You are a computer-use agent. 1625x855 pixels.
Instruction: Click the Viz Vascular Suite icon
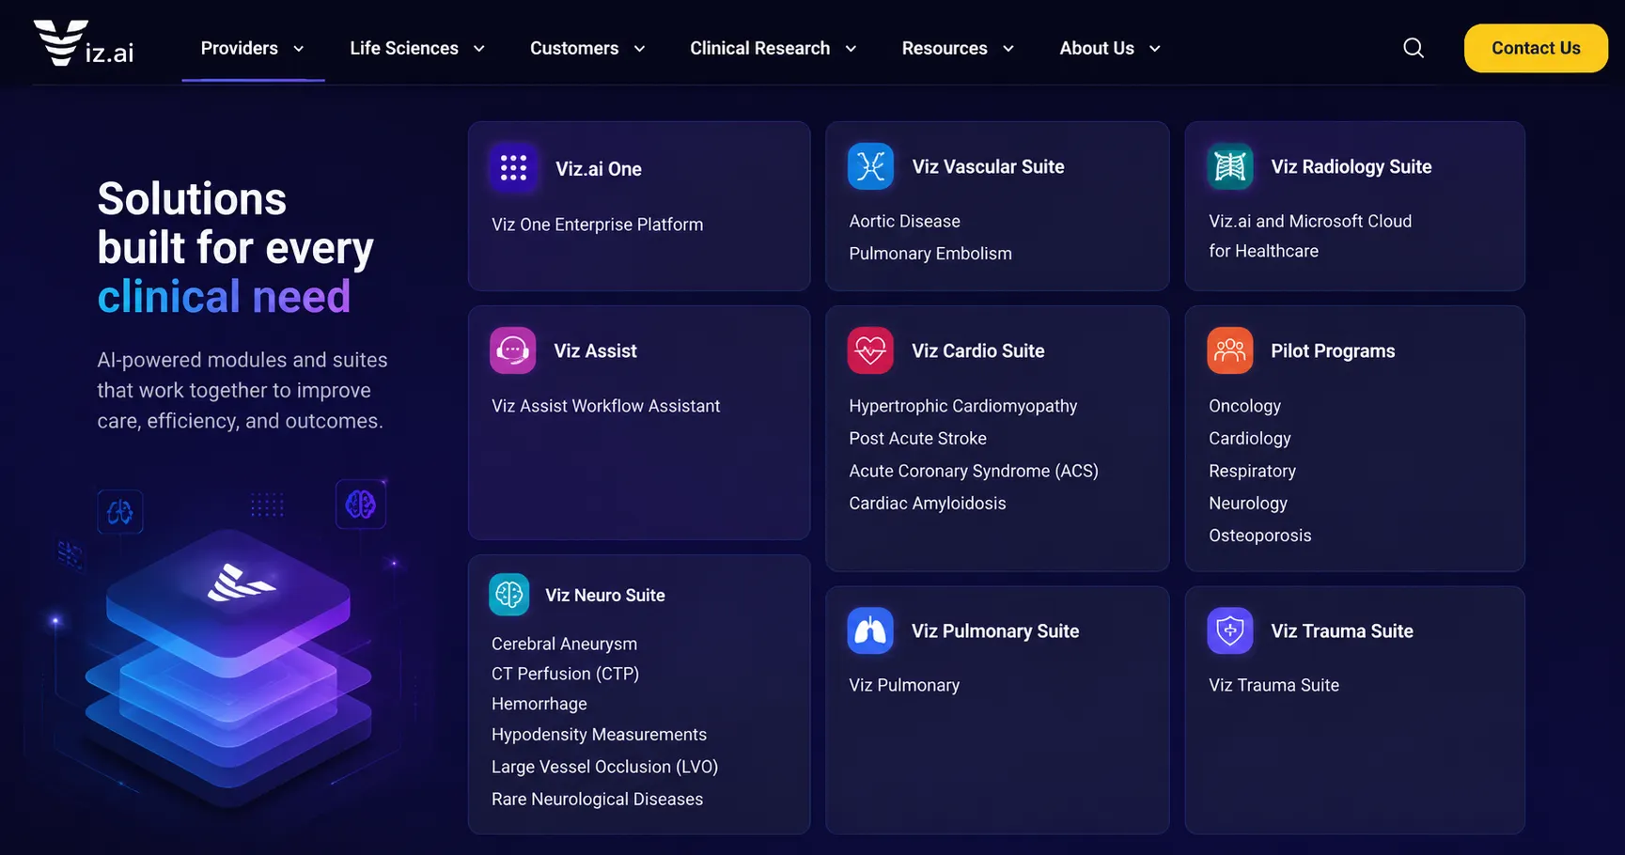click(870, 166)
